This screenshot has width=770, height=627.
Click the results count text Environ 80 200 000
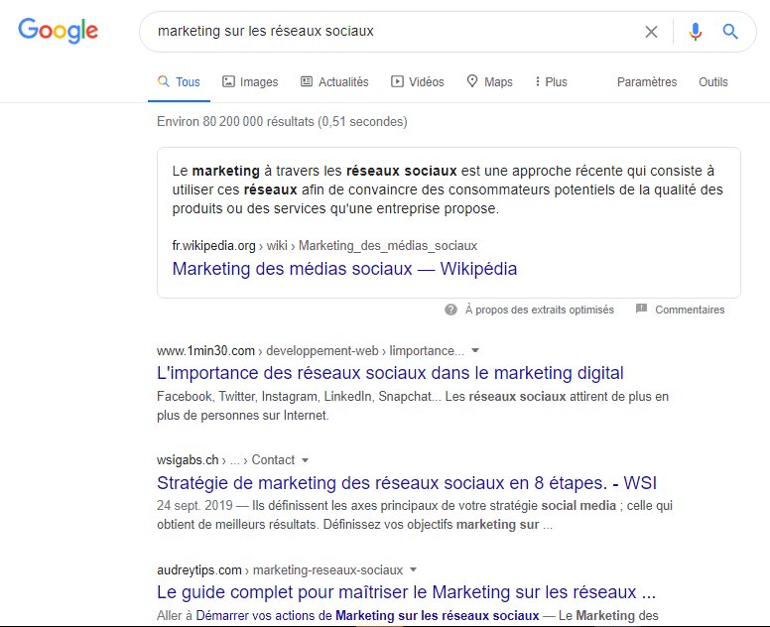(282, 122)
